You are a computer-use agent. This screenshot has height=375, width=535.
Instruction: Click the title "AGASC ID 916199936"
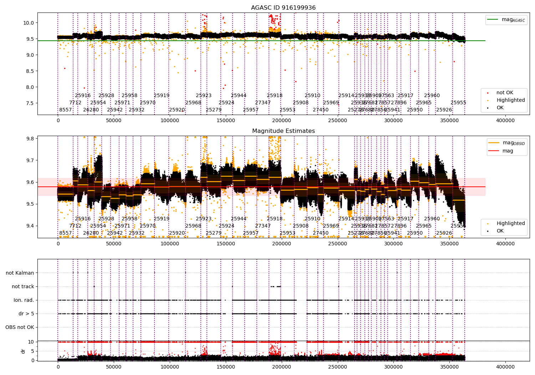pyautogui.click(x=283, y=8)
